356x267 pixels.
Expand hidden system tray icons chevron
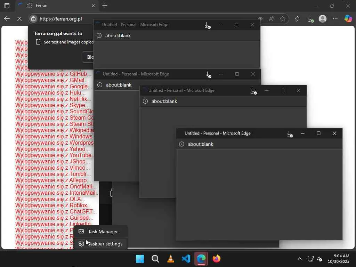coord(300,259)
